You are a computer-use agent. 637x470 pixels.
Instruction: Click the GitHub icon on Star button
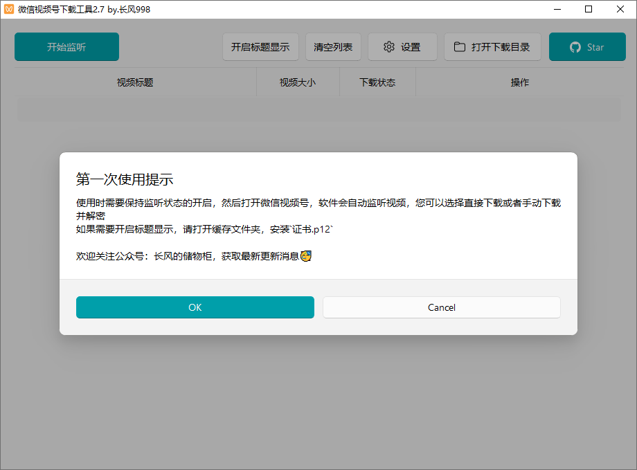coord(575,47)
